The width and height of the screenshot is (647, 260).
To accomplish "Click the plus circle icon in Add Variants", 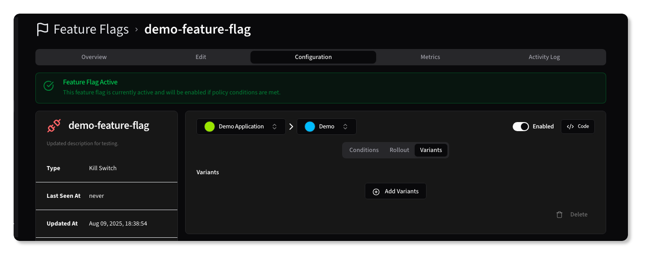I will click(x=376, y=191).
